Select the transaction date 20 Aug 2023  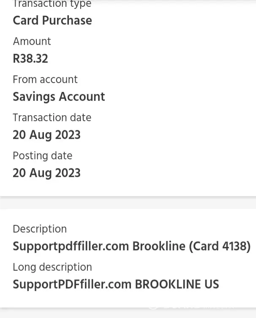pyautogui.click(x=46, y=135)
